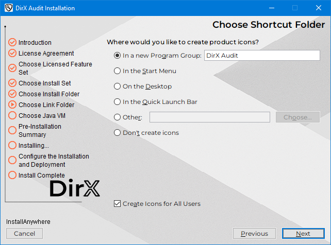Click the DirX Audit title bar shield icon
The image size is (331, 245).
click(8, 8)
